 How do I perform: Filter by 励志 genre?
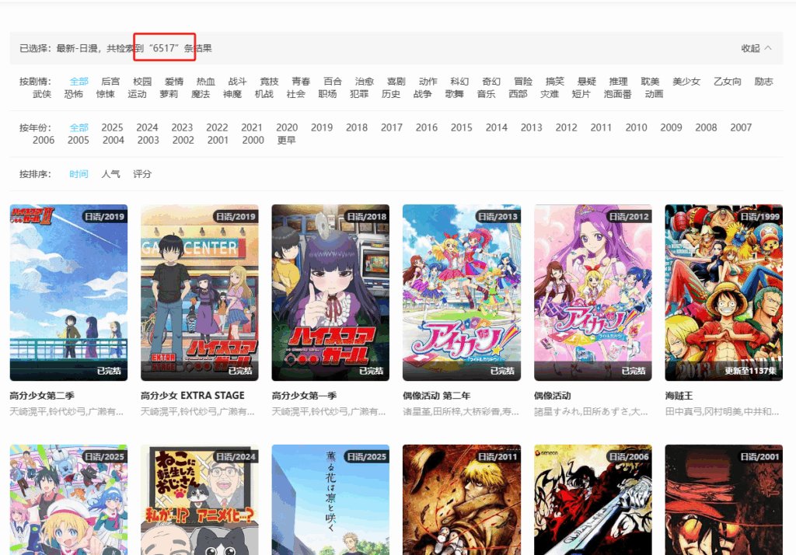(763, 82)
